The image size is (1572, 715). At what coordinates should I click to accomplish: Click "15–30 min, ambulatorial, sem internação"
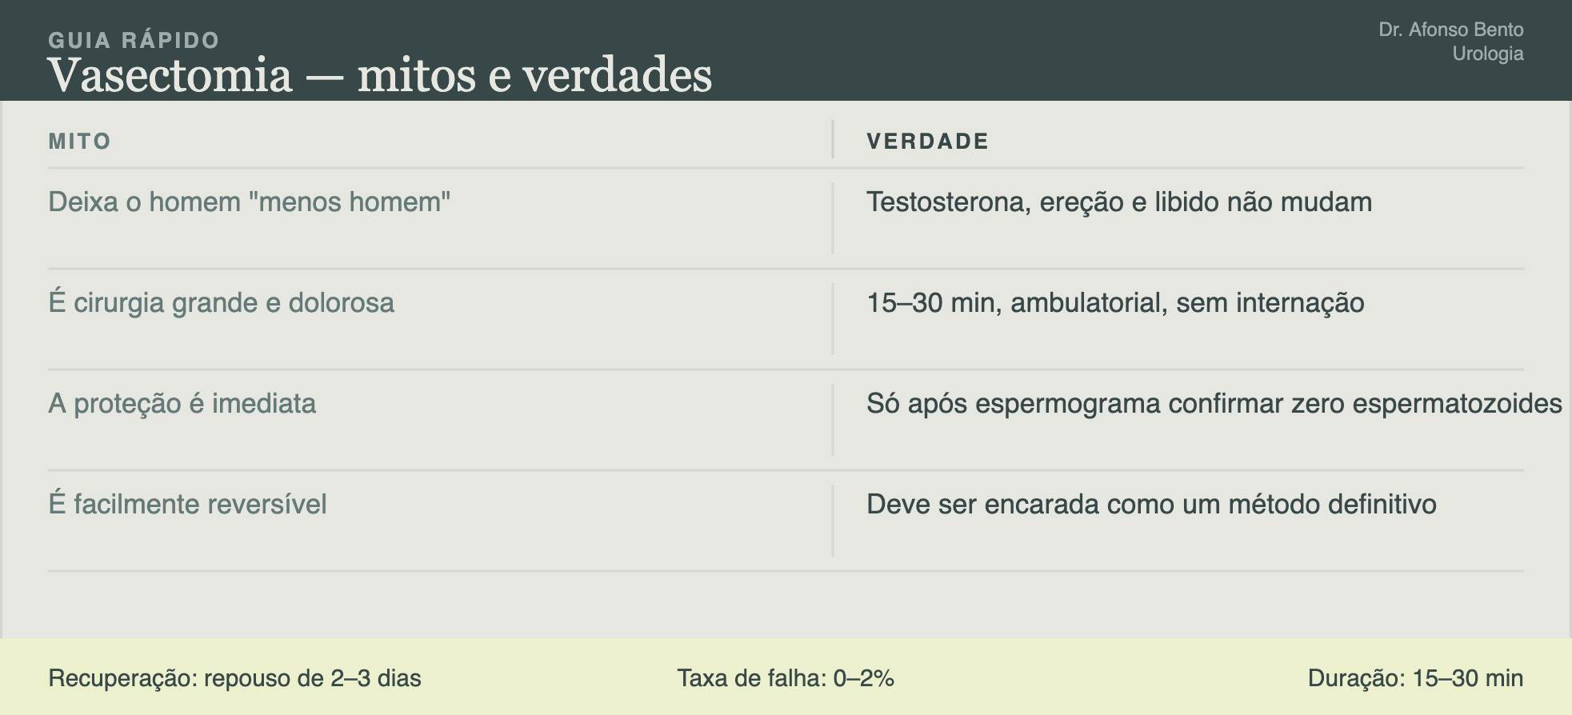(x=1115, y=302)
